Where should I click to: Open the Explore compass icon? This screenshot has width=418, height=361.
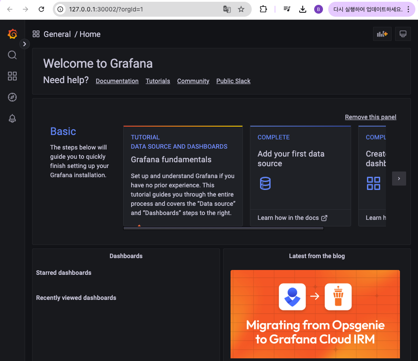click(12, 97)
